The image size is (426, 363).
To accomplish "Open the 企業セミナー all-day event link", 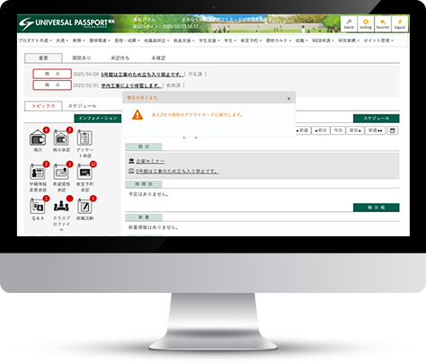I will (x=150, y=161).
